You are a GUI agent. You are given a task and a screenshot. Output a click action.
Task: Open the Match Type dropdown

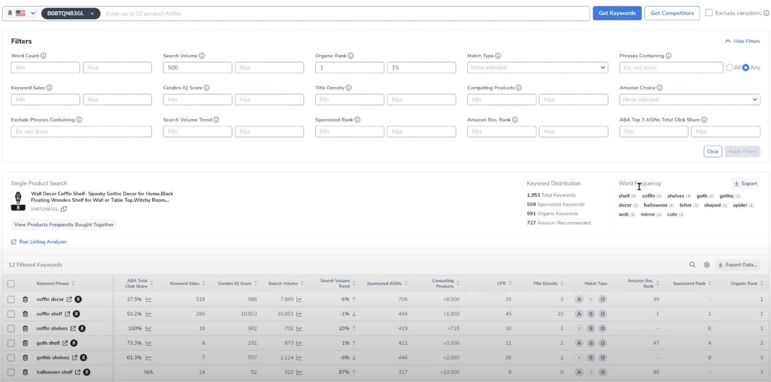coord(537,67)
